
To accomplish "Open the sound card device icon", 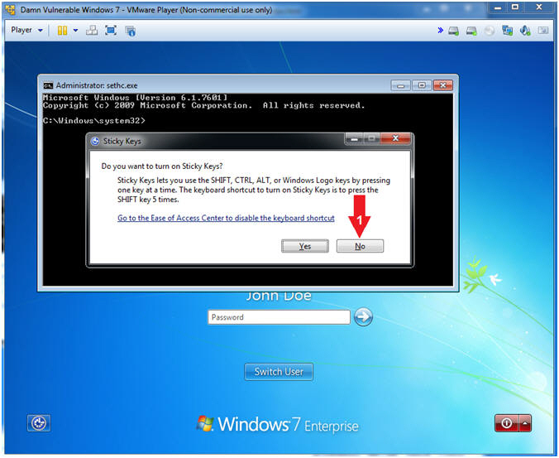I will [x=525, y=31].
